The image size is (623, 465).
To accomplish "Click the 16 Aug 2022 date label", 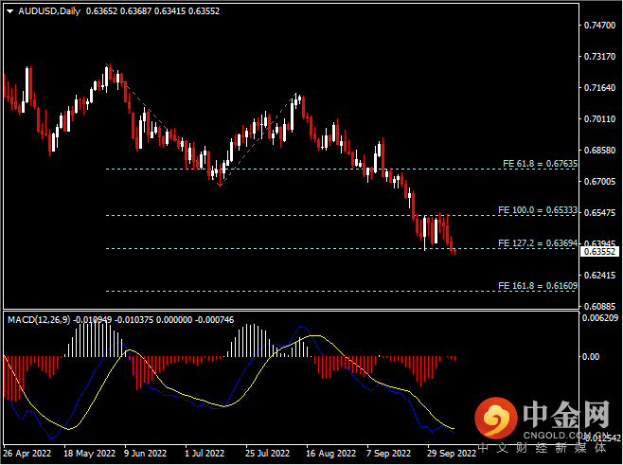I will [331, 453].
